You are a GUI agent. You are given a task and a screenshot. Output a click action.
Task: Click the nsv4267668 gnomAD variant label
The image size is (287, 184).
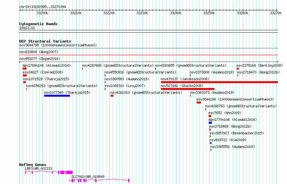pyautogui.click(x=118, y=65)
